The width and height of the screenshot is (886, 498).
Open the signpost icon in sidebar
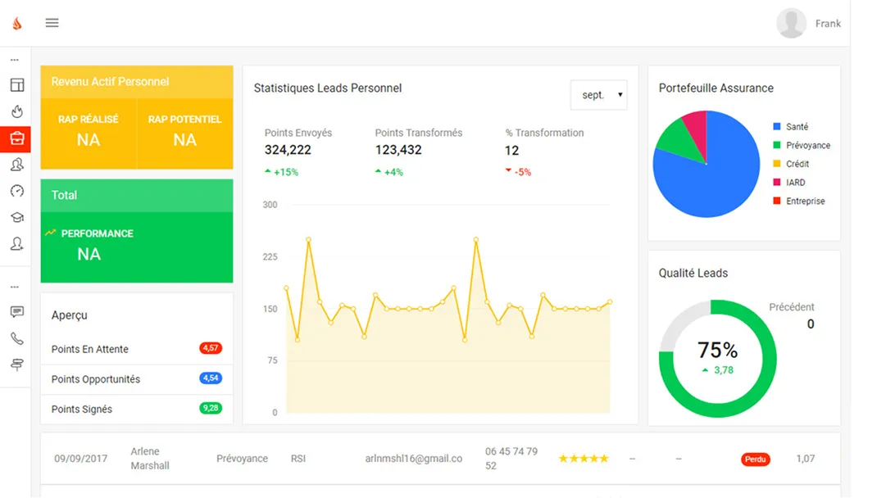pos(16,364)
